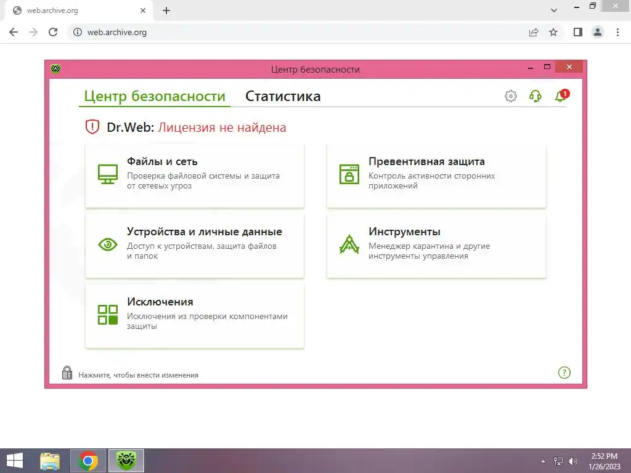Click description Менеджер карантина и другие инструменты

tap(429, 251)
